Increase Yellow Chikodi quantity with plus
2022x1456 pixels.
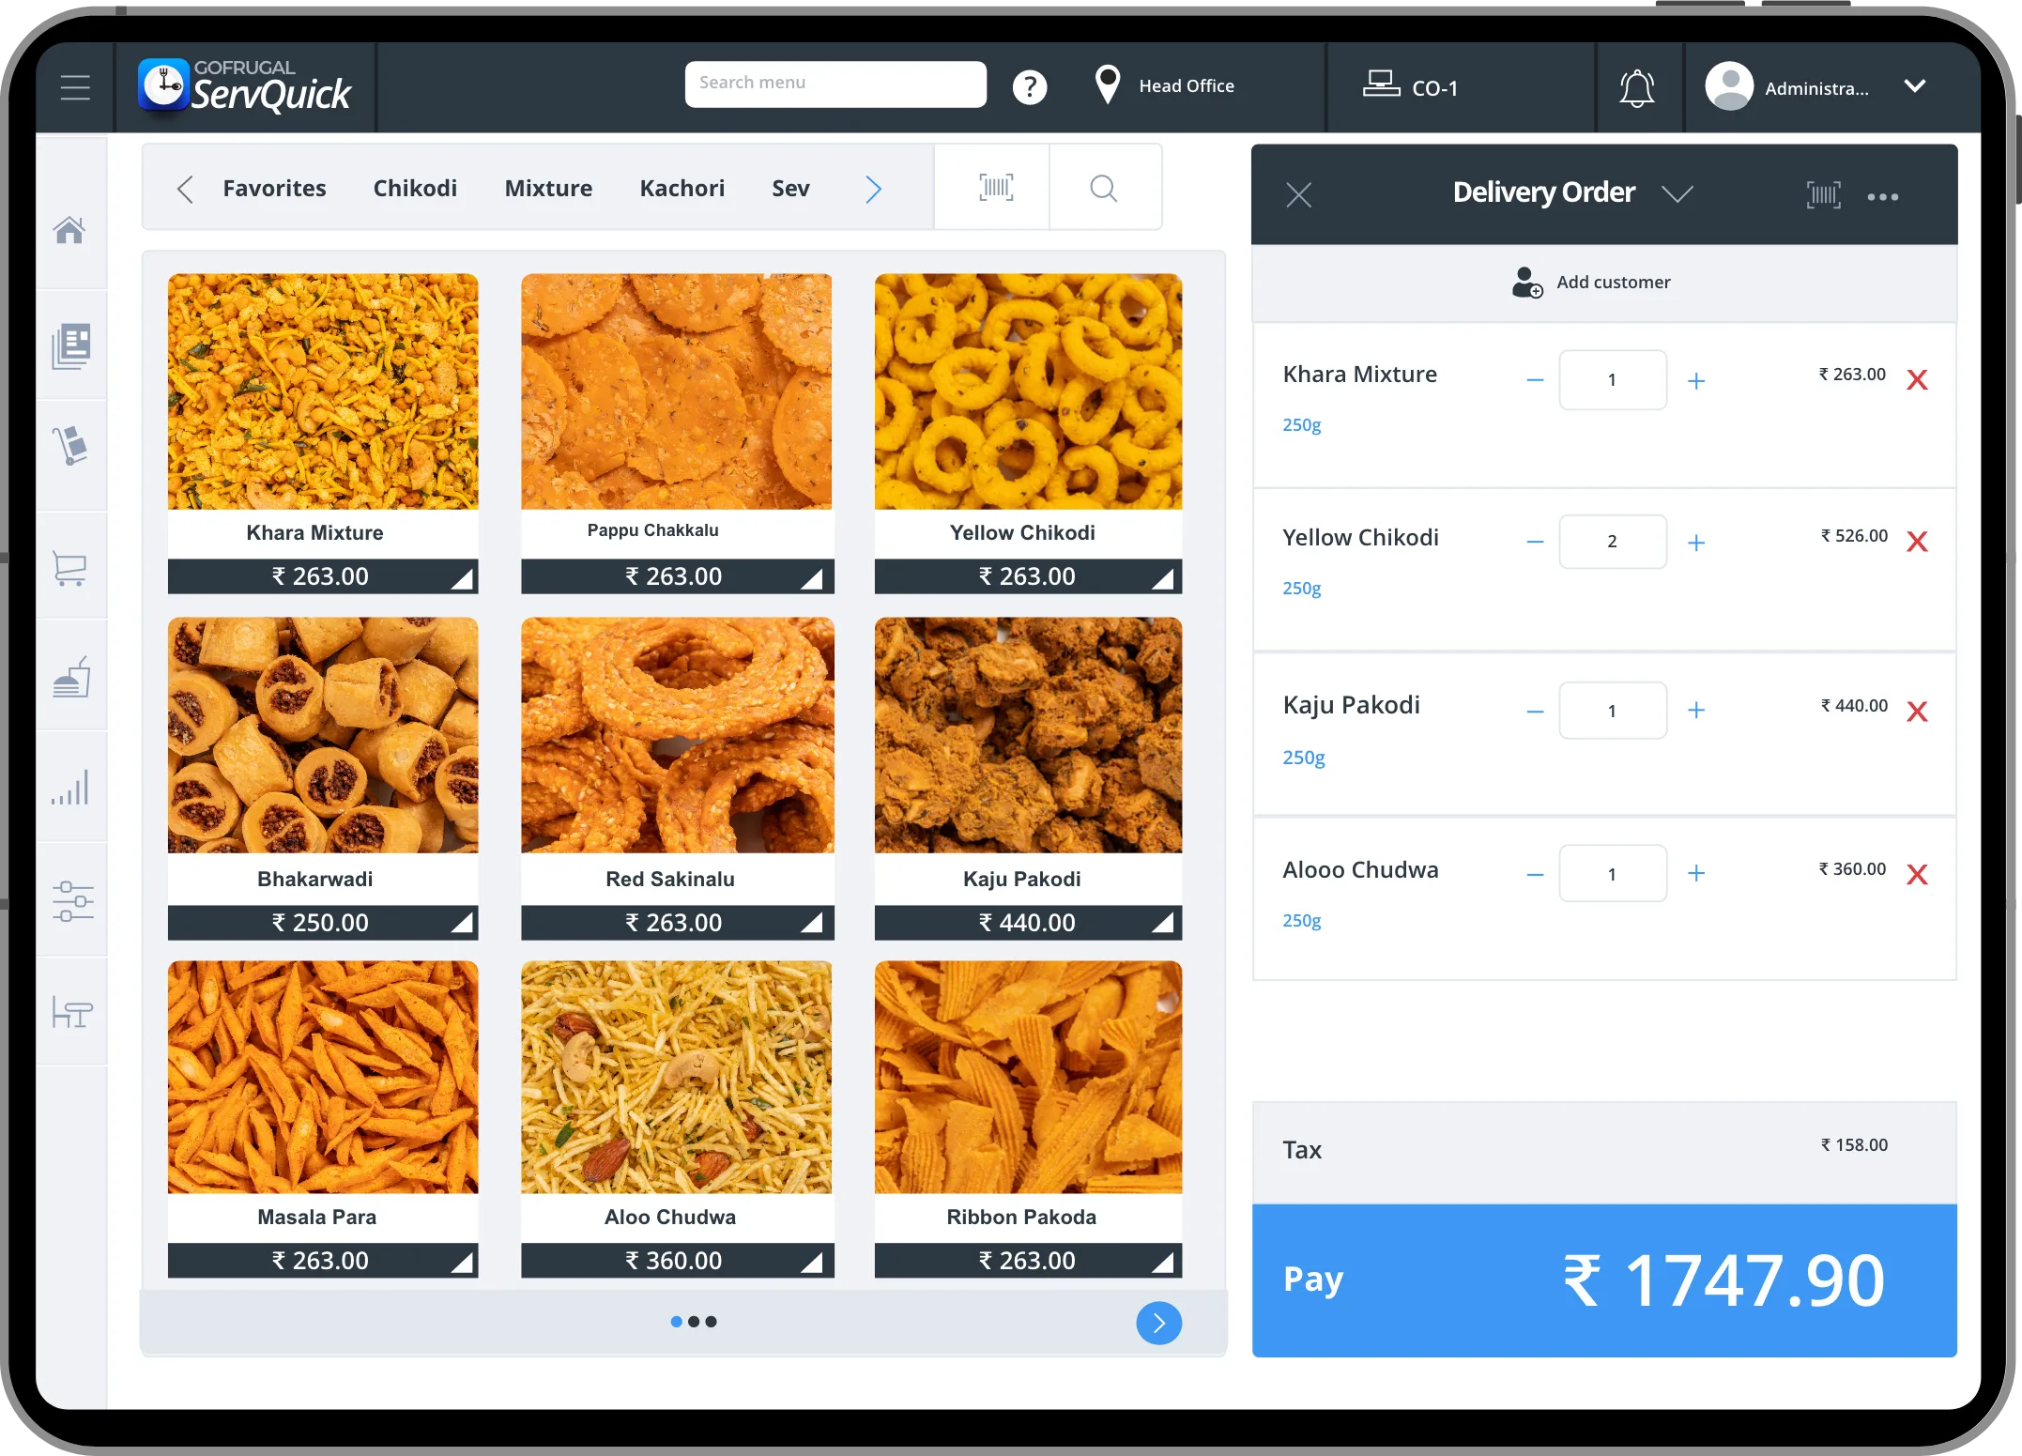pyautogui.click(x=1695, y=543)
